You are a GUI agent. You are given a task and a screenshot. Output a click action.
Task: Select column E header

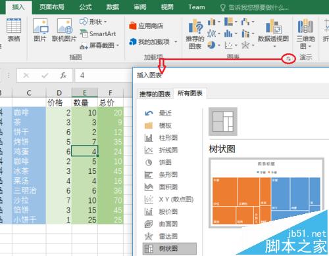(85, 93)
